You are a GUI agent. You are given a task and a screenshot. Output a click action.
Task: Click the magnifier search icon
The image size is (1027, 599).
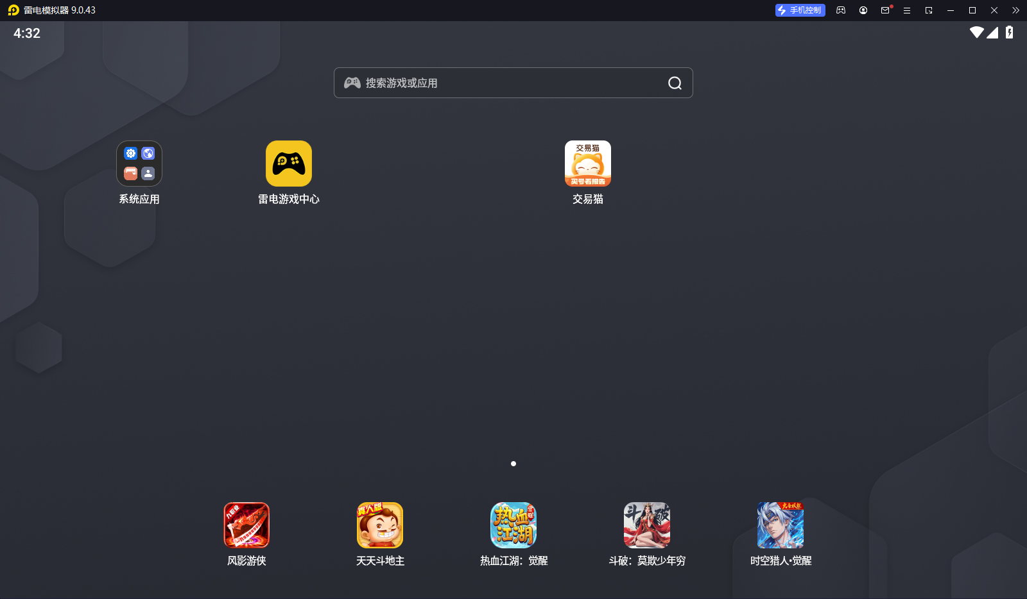[675, 83]
